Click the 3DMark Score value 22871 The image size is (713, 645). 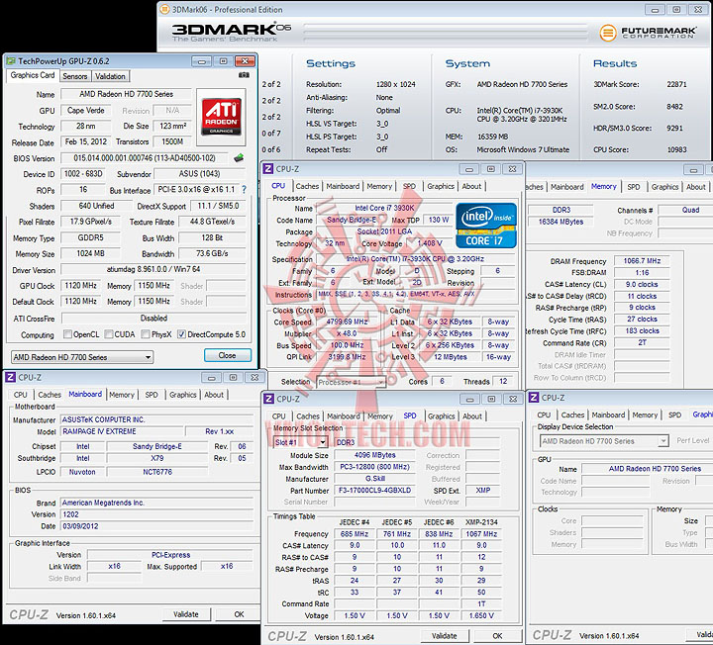[x=676, y=84]
